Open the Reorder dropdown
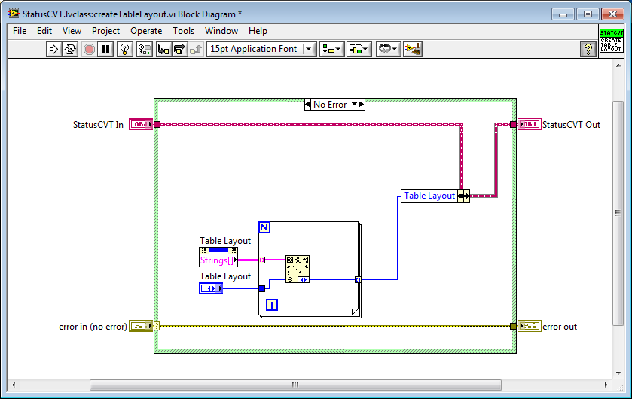The image size is (632, 399). pyautogui.click(x=389, y=49)
